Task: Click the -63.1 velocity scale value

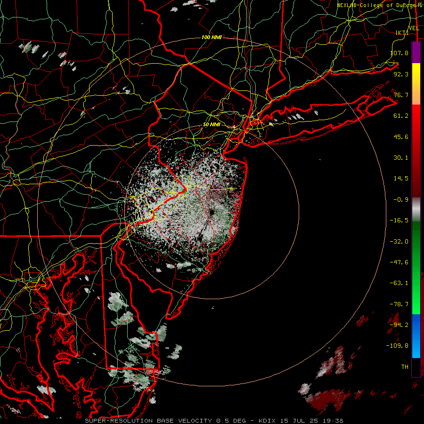Action: [x=399, y=283]
